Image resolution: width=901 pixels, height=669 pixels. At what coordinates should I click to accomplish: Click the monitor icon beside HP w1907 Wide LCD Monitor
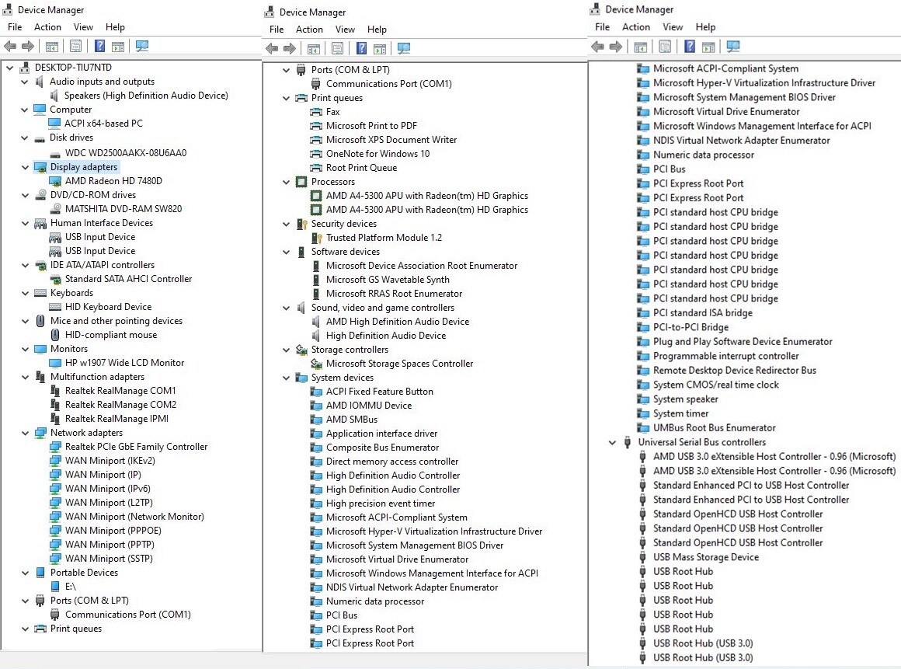click(55, 363)
